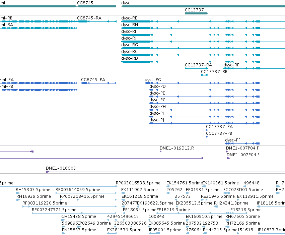Select EST EK161218.5prime
The image size is (285, 235).
[140, 196]
